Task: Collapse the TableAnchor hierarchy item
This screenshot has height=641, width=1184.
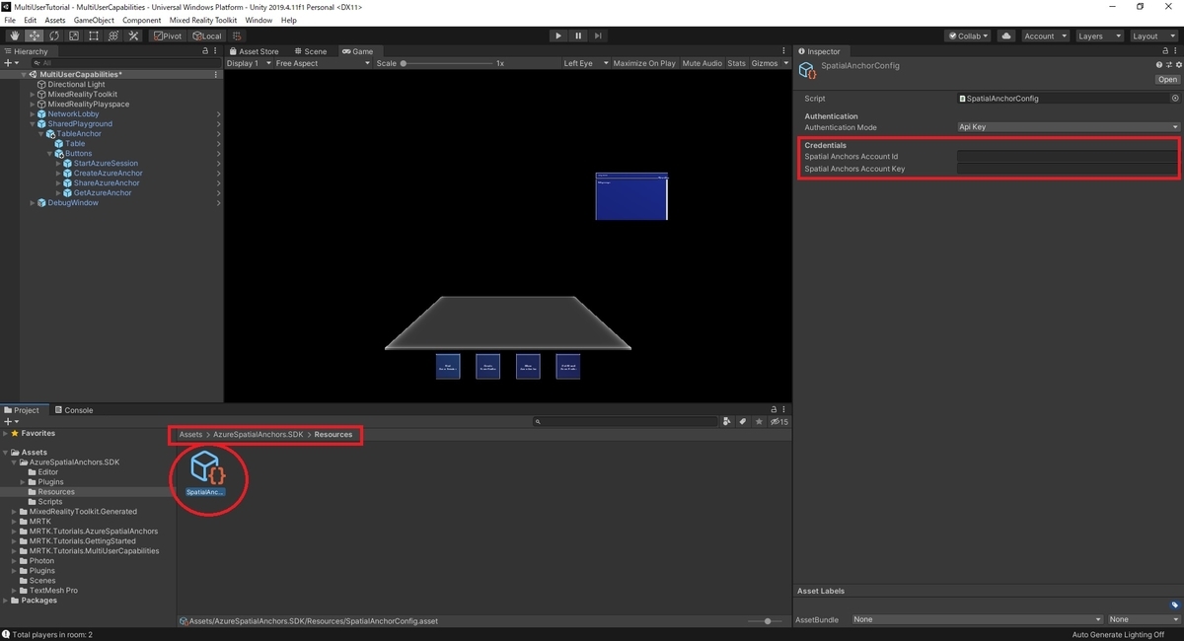Action: [41, 134]
